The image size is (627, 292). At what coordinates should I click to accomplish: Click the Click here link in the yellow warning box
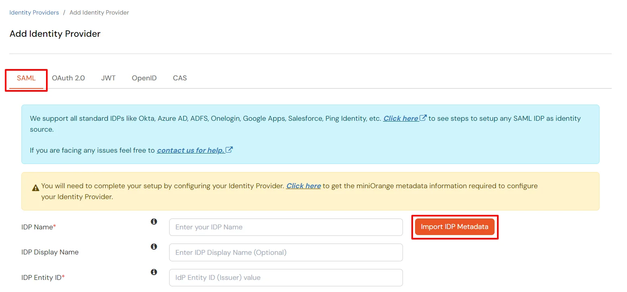(303, 186)
